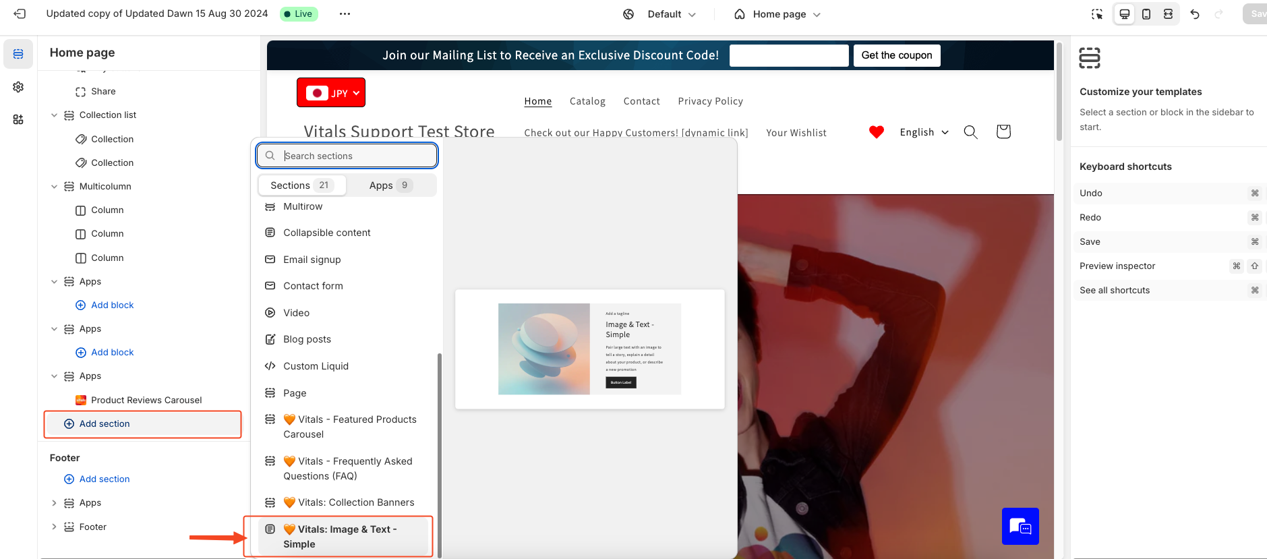
Task: Focus the Search sections field
Action: 347,156
